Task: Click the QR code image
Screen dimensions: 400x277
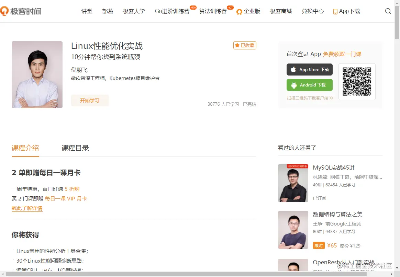Action: coord(357,82)
